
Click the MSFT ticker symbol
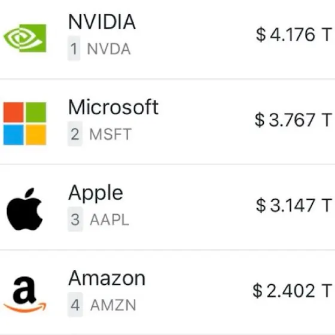[110, 134]
